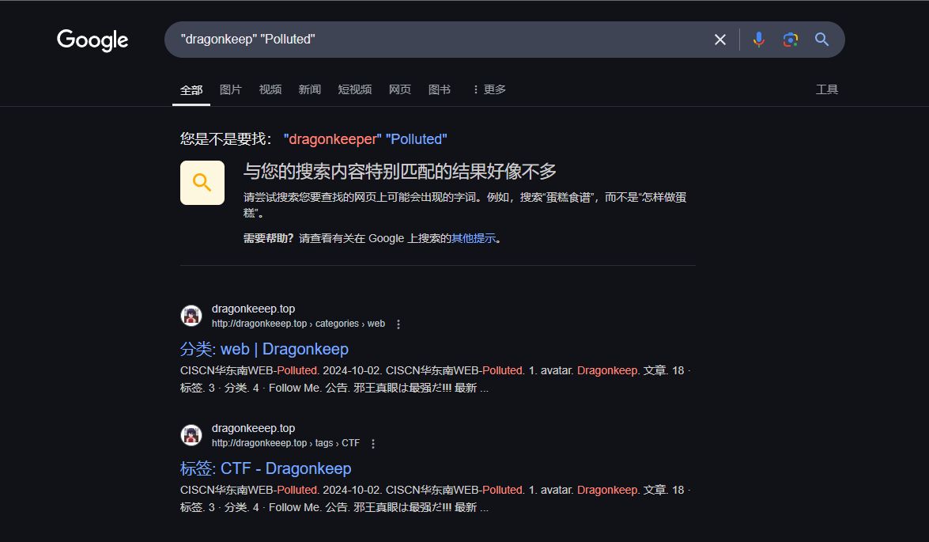This screenshot has height=542, width=929.
Task: Switch to the 短视频 tab
Action: coord(355,89)
